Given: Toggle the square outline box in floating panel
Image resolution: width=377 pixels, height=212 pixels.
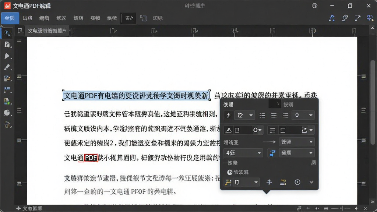Looking at the screenshot, I should pos(237,130).
